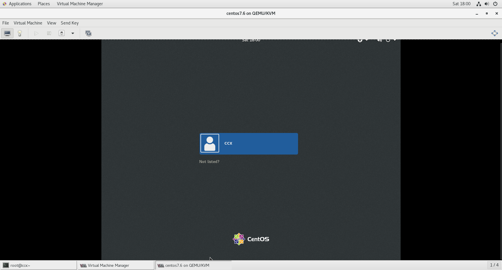The width and height of the screenshot is (502, 270).
Task: Pause the virtual machine
Action: 49,33
